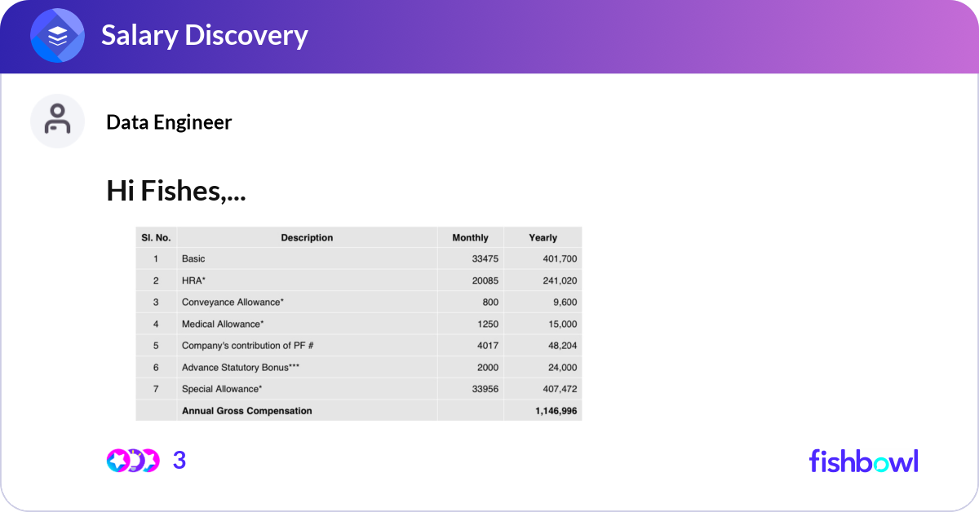Open the salary breakdown table image
This screenshot has width=979, height=512.
point(359,324)
